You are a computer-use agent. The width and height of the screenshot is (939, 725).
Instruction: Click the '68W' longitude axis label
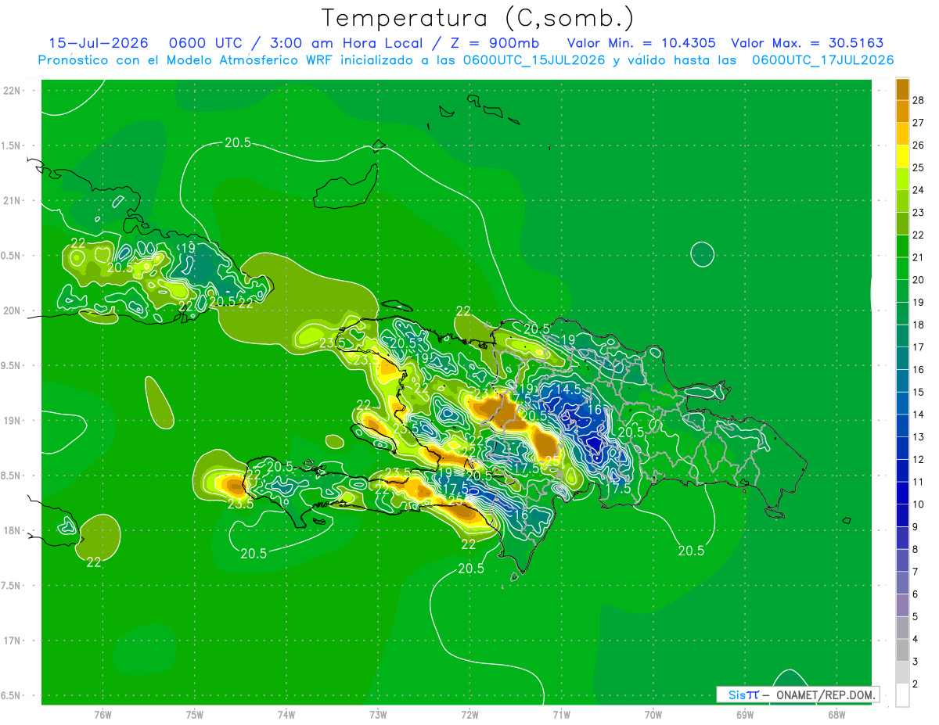[x=836, y=714]
